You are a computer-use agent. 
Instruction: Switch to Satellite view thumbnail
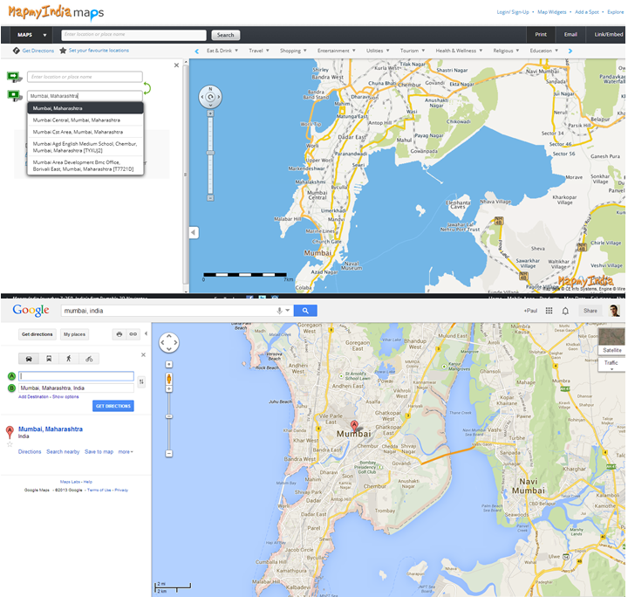coord(611,341)
